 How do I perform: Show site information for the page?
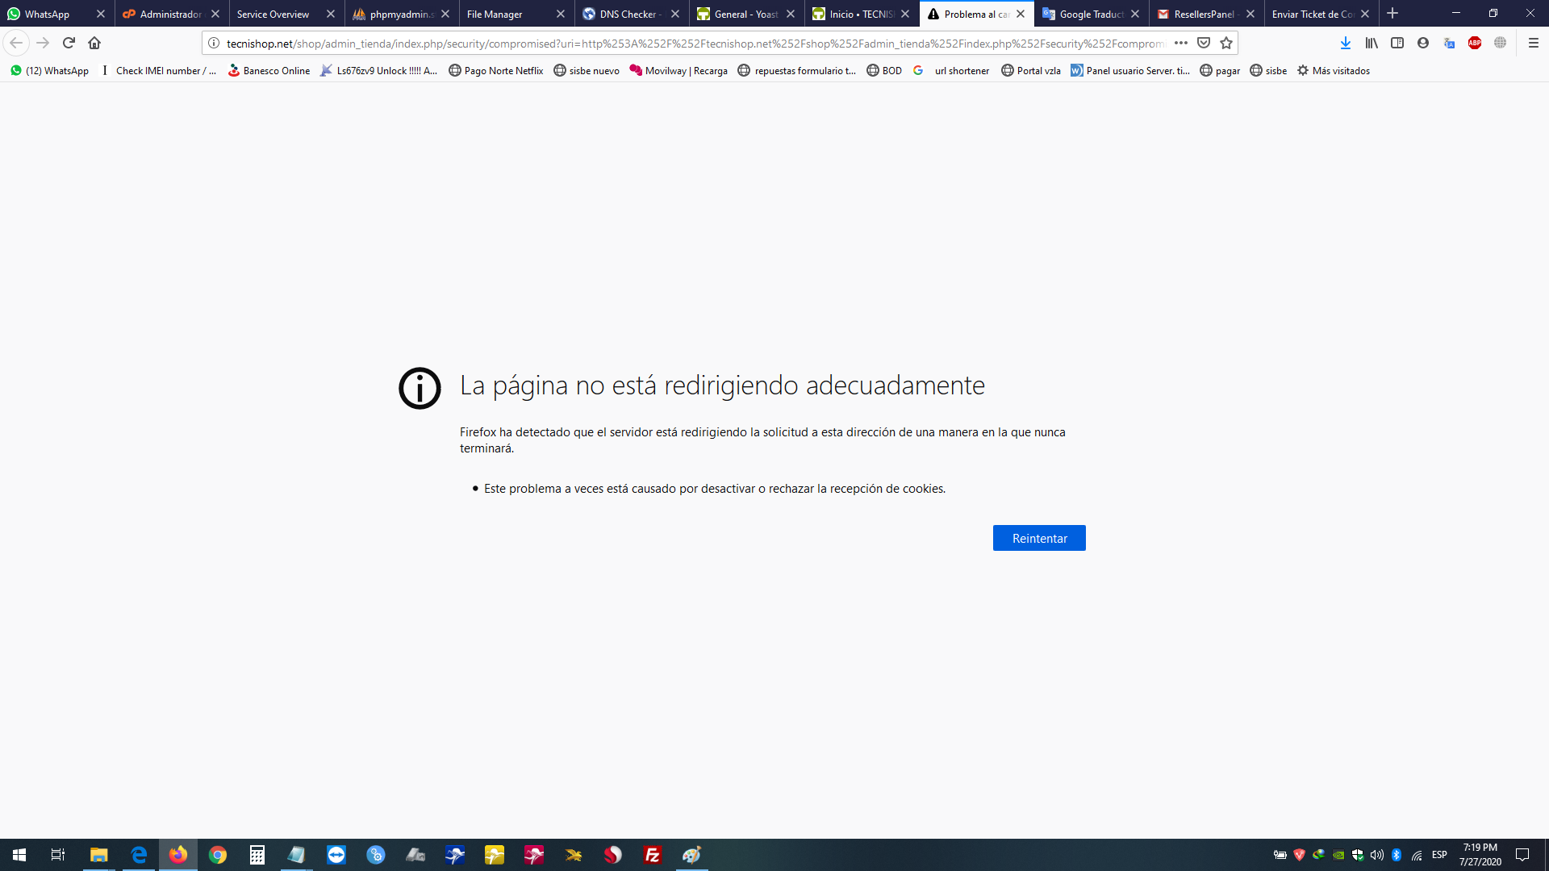click(x=214, y=44)
